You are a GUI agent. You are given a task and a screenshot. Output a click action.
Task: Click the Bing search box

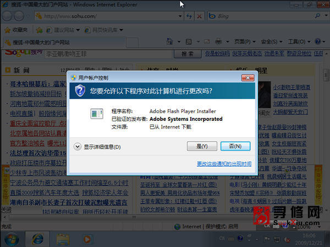(x=261, y=16)
